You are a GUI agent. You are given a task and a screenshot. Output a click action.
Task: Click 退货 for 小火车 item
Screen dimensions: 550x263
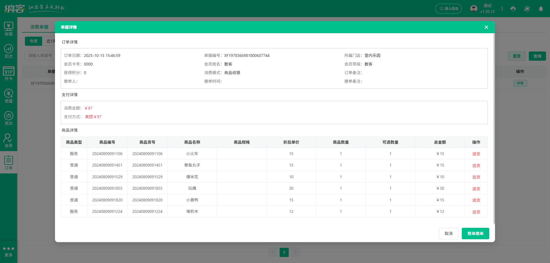coord(476,154)
